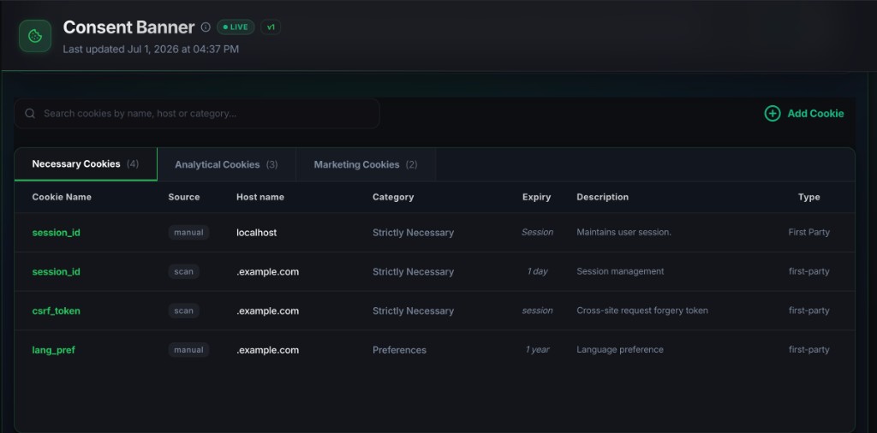Image resolution: width=877 pixels, height=433 pixels.
Task: Click the manual source badge for lang_pref
Action: (188, 350)
